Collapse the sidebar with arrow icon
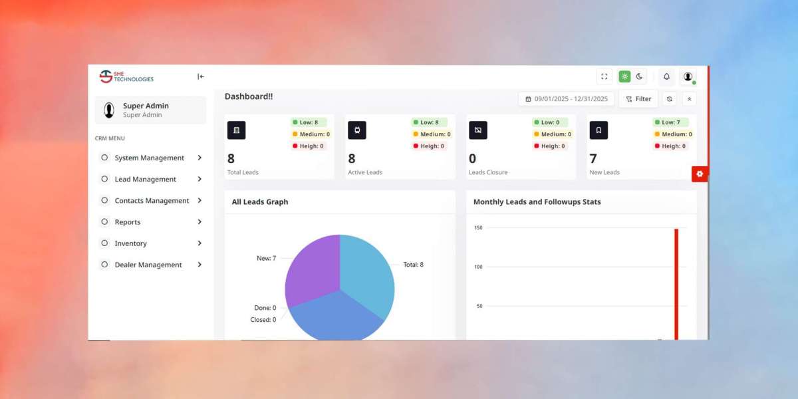 (x=201, y=76)
